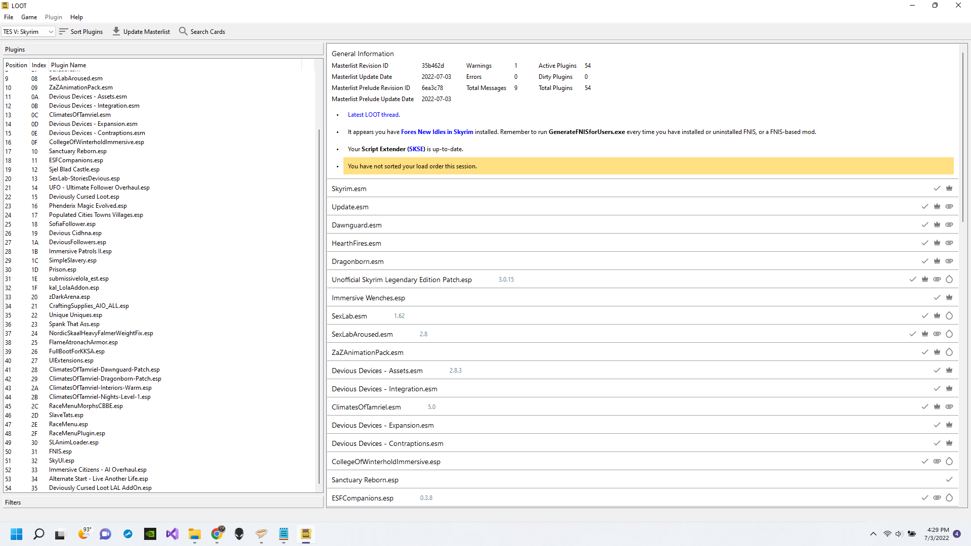This screenshot has width=971, height=546.
Task: Click the droplet icon on SexLab.esm card
Action: point(949,315)
